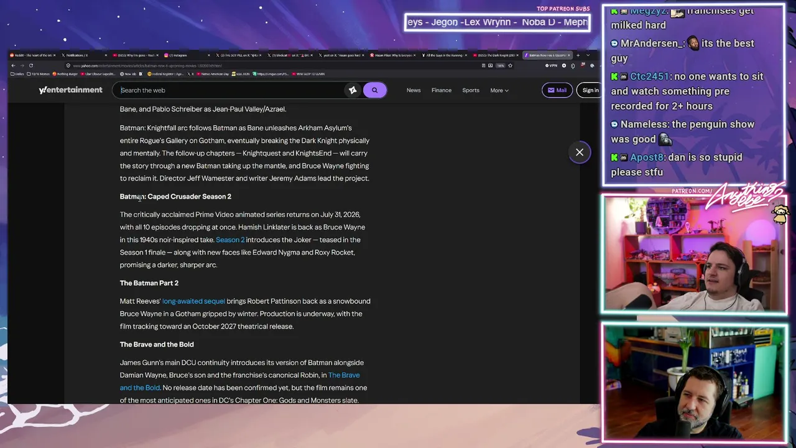This screenshot has height=448, width=796.
Task: Close the Notifications / X tab
Action: [x=106, y=55]
